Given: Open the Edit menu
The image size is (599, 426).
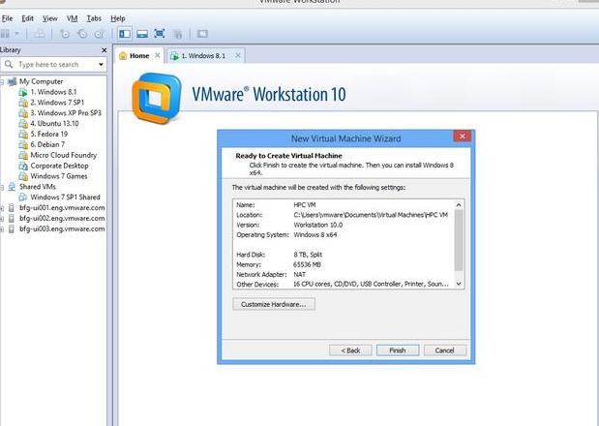Looking at the screenshot, I should click(x=27, y=18).
